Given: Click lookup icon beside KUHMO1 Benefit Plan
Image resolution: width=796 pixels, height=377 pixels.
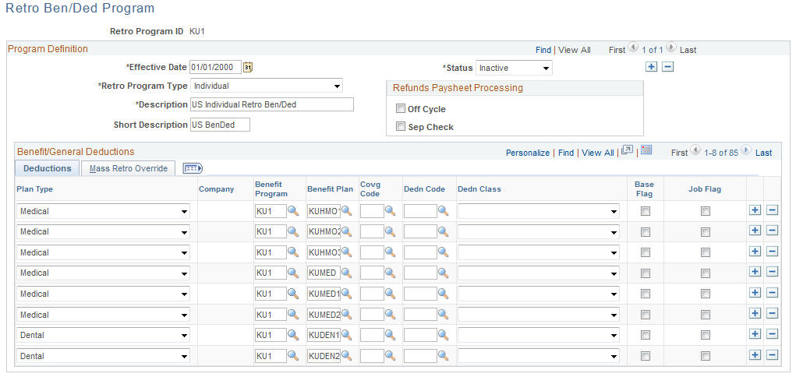Looking at the screenshot, I should point(347,210).
